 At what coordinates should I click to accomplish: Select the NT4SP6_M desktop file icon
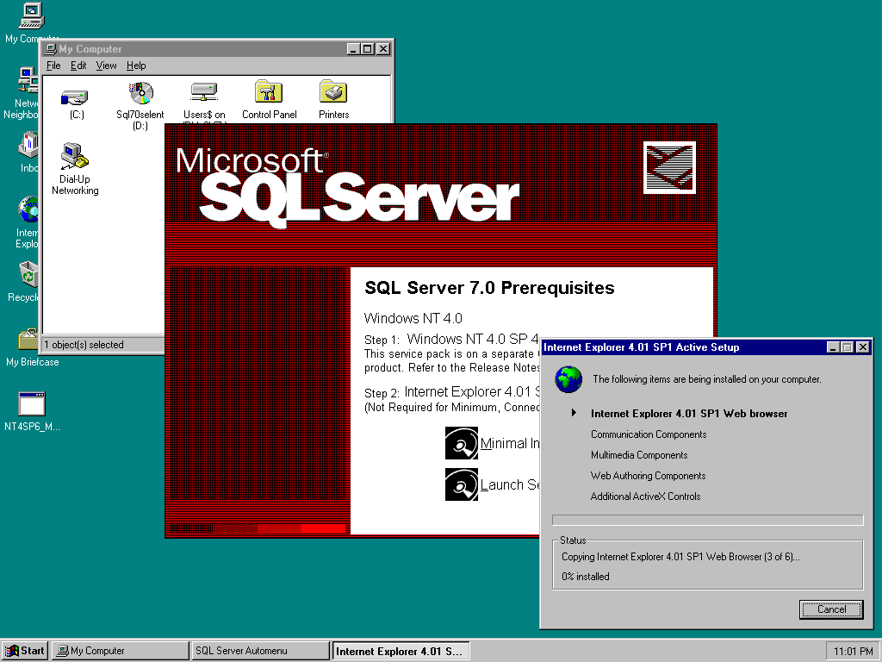click(32, 403)
